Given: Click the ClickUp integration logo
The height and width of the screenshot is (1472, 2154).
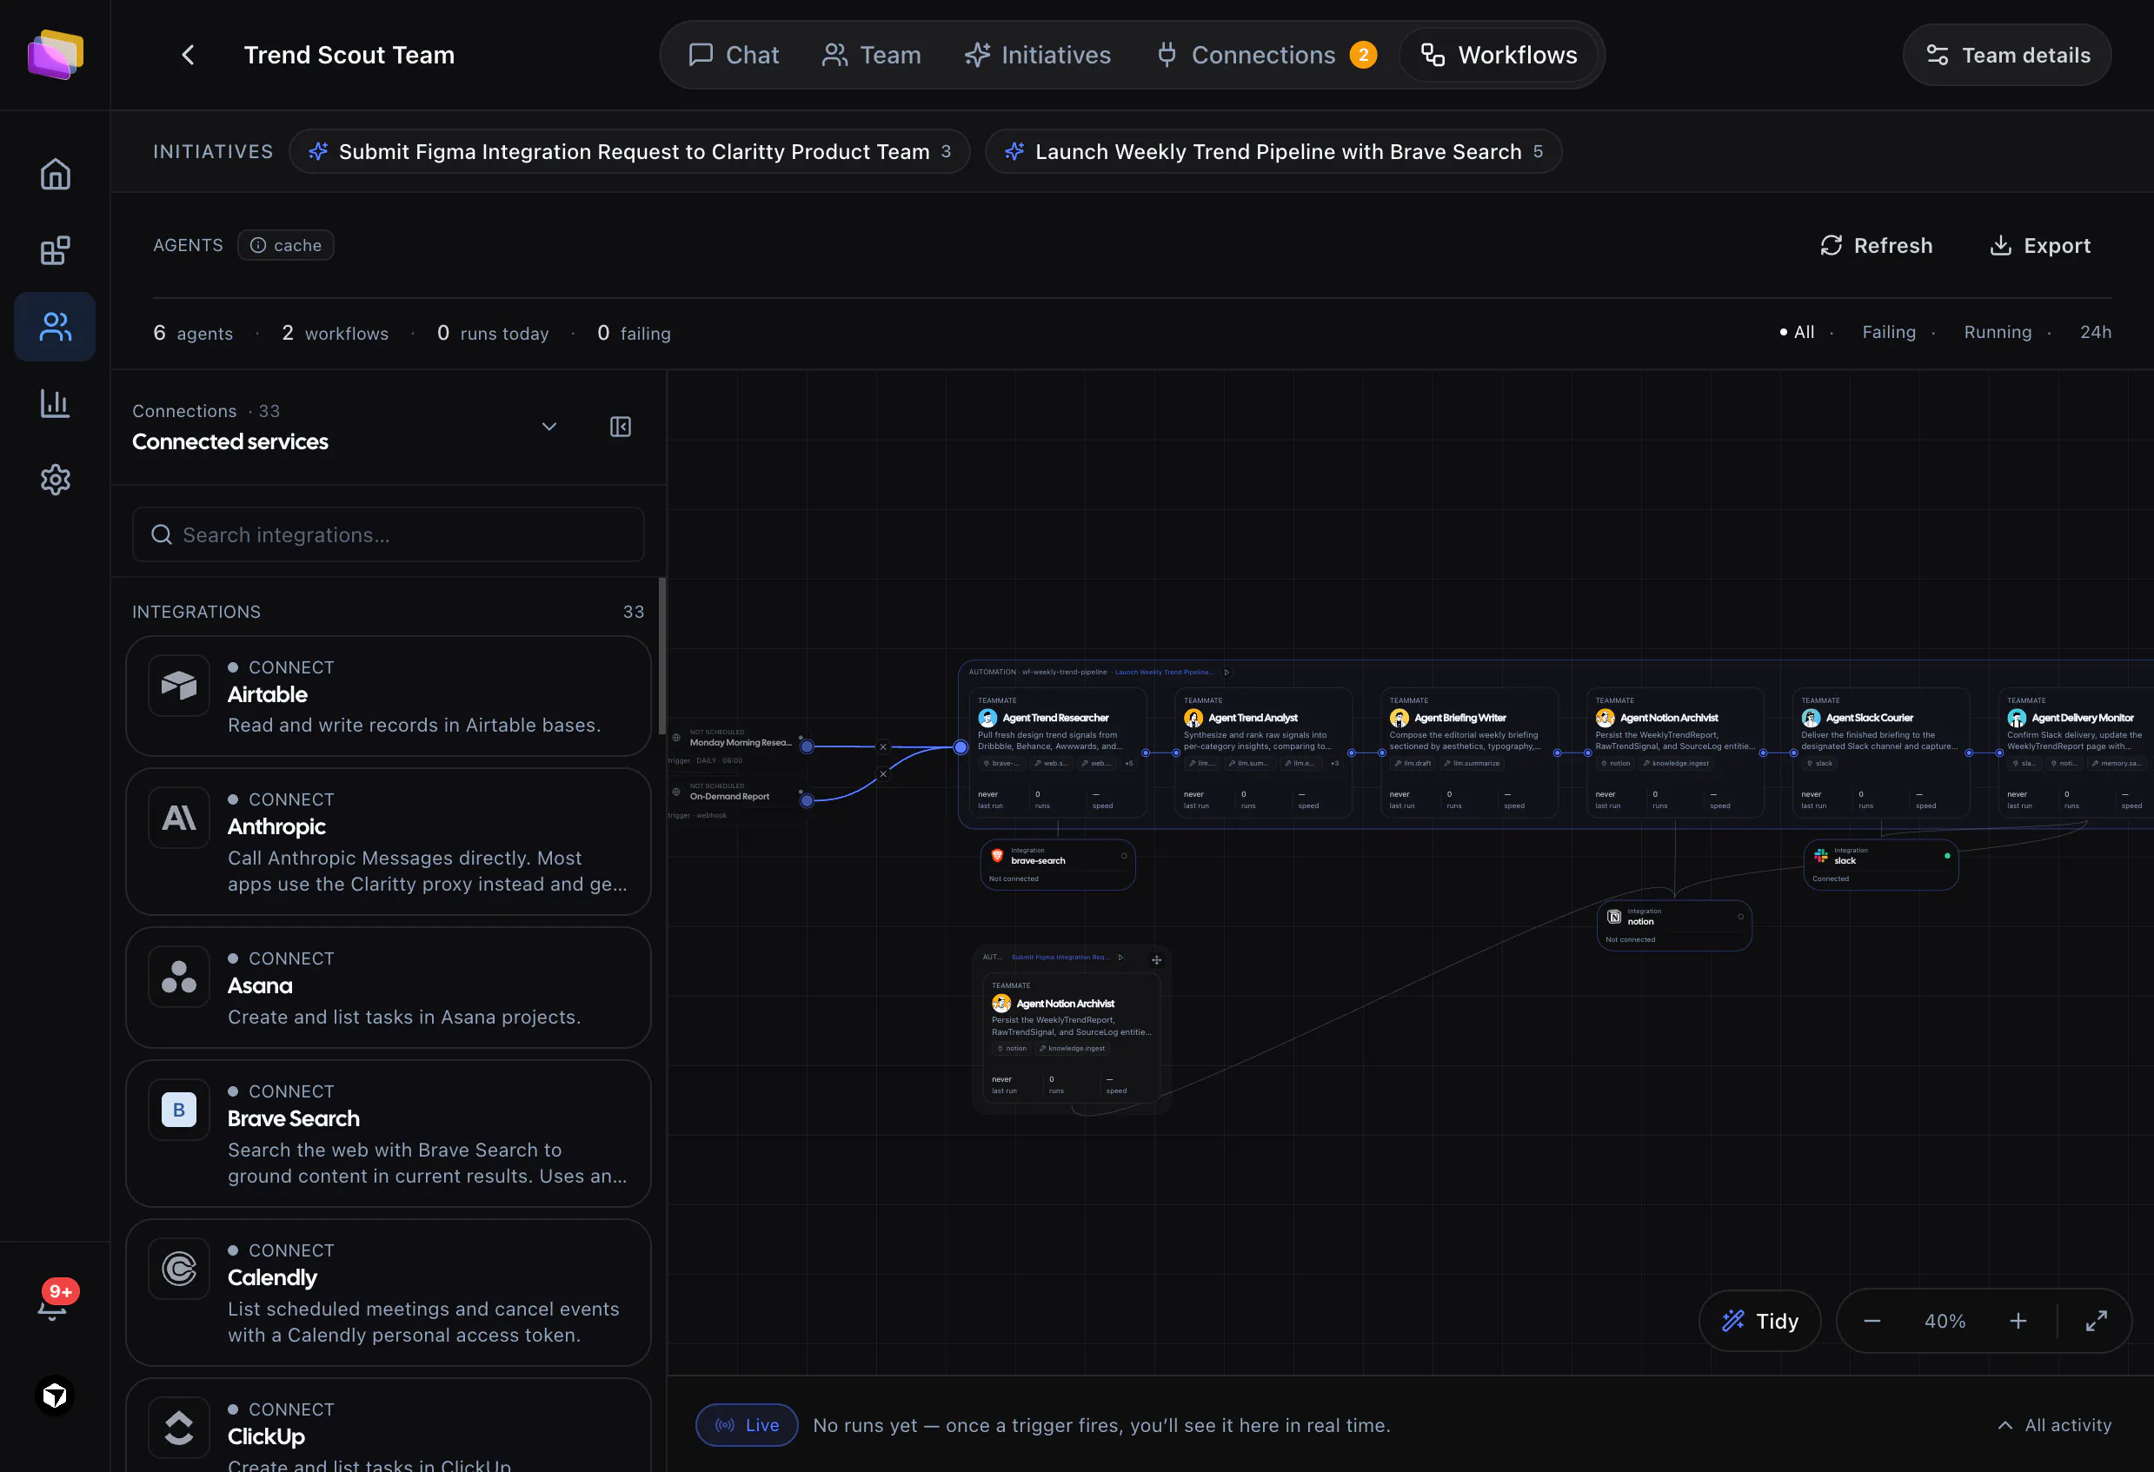Looking at the screenshot, I should pos(179,1428).
